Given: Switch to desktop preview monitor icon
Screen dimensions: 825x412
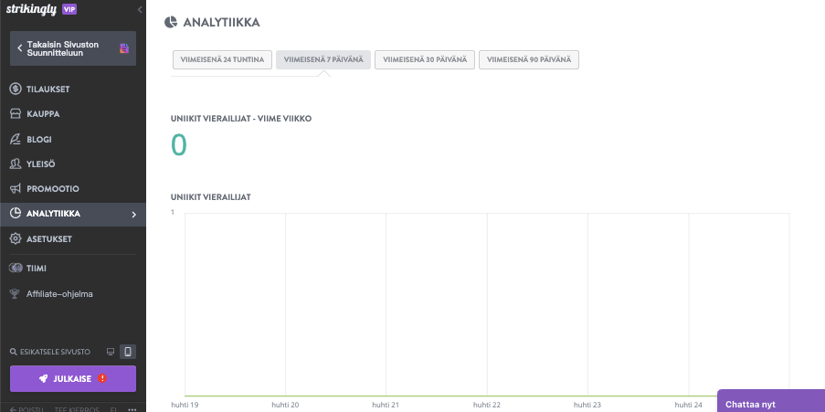Looking at the screenshot, I should 110,352.
